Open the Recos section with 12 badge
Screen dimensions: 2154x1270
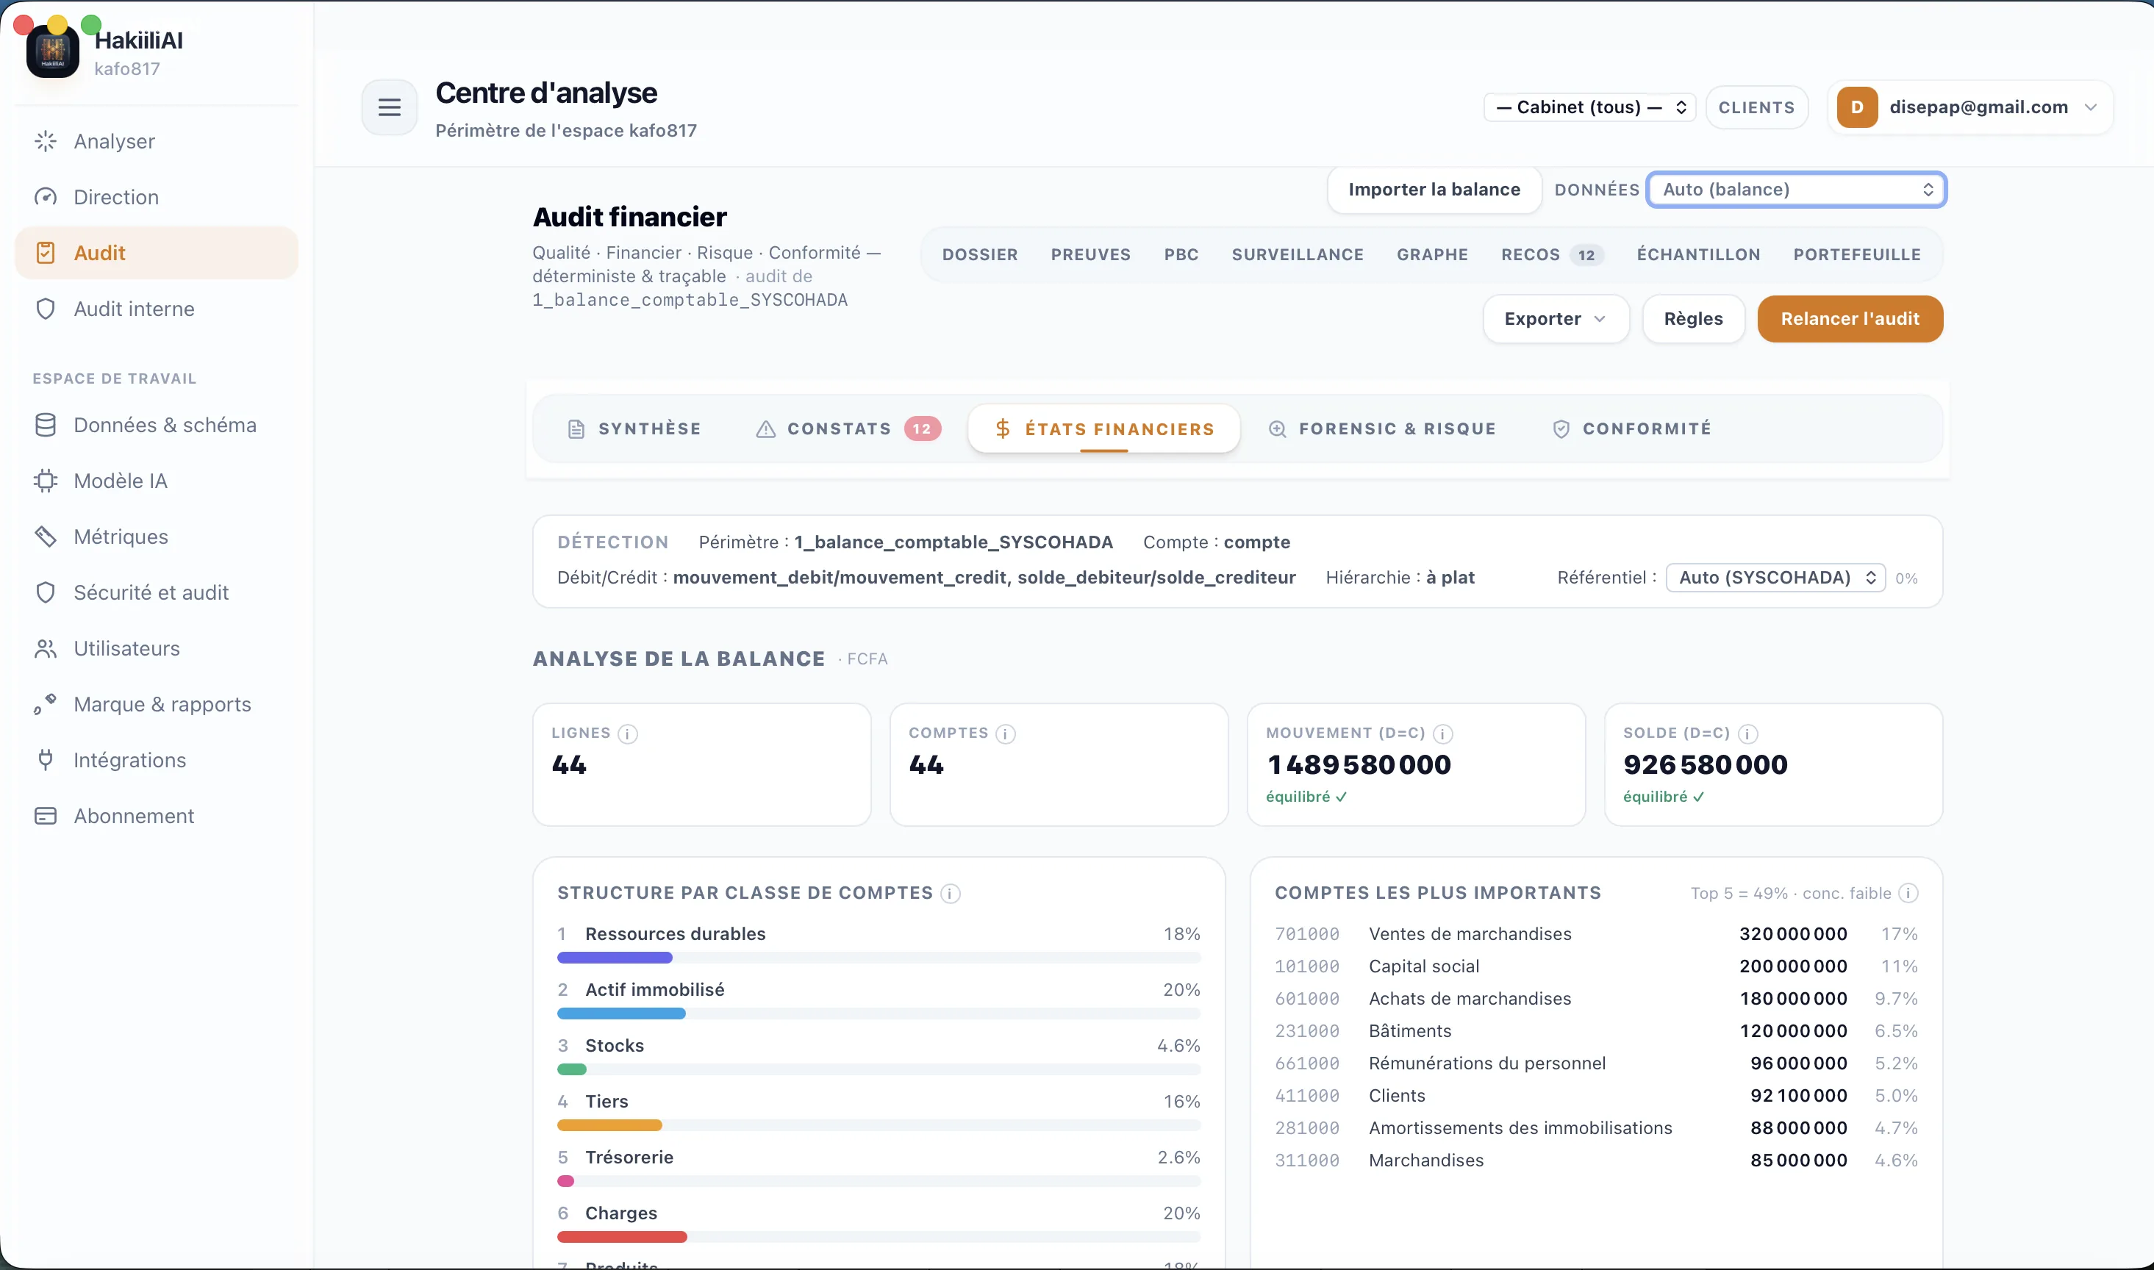pyautogui.click(x=1551, y=254)
